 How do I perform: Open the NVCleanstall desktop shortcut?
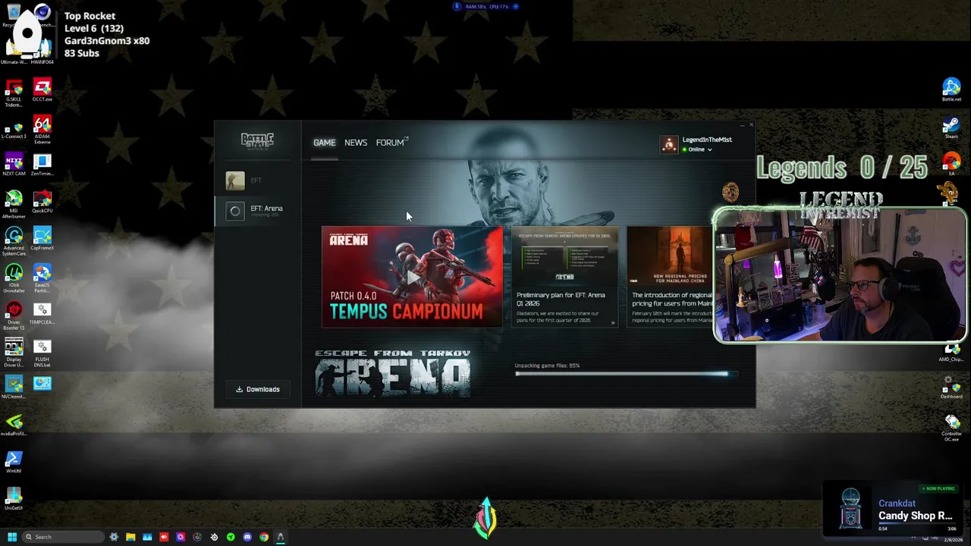(14, 388)
